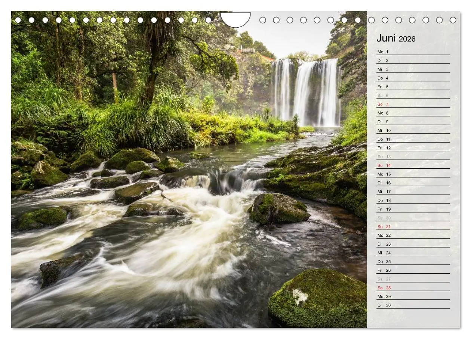Select the greyed 'Sa 27' row
The width and height of the screenshot is (471, 339).
pyautogui.click(x=413, y=279)
